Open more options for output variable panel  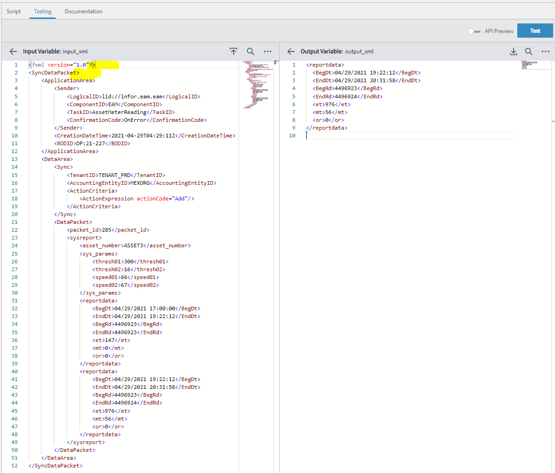click(x=545, y=51)
